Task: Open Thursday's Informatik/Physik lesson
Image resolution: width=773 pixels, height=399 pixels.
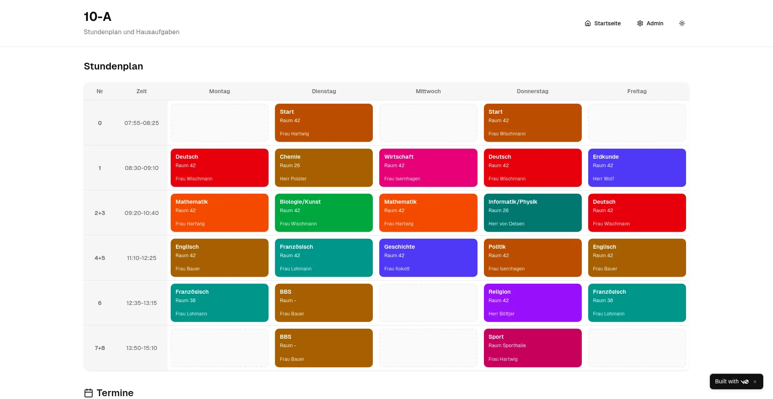Action: [532, 213]
